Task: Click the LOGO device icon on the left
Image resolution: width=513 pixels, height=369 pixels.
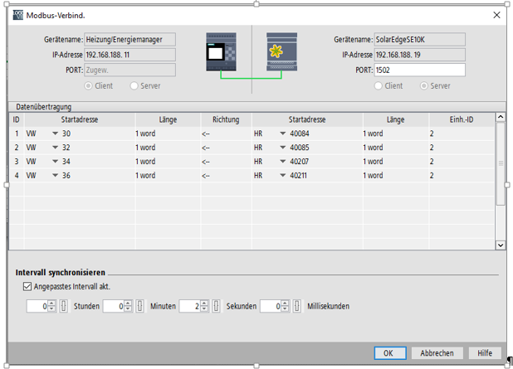Action: coord(221,51)
